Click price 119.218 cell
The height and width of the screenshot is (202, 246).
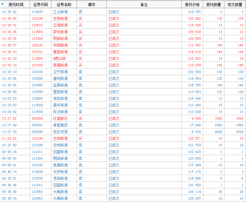[x=194, y=52]
